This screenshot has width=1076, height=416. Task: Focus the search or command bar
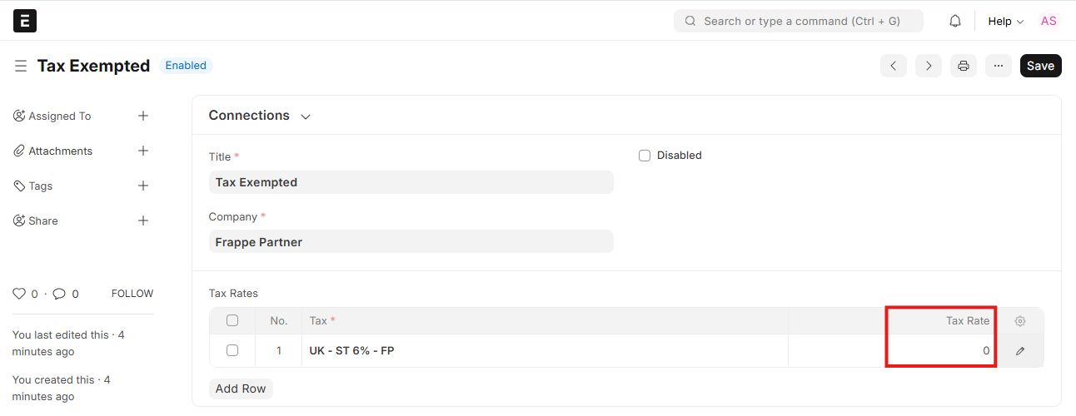pos(799,21)
